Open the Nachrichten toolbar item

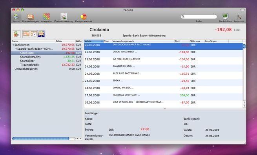pos(225,18)
